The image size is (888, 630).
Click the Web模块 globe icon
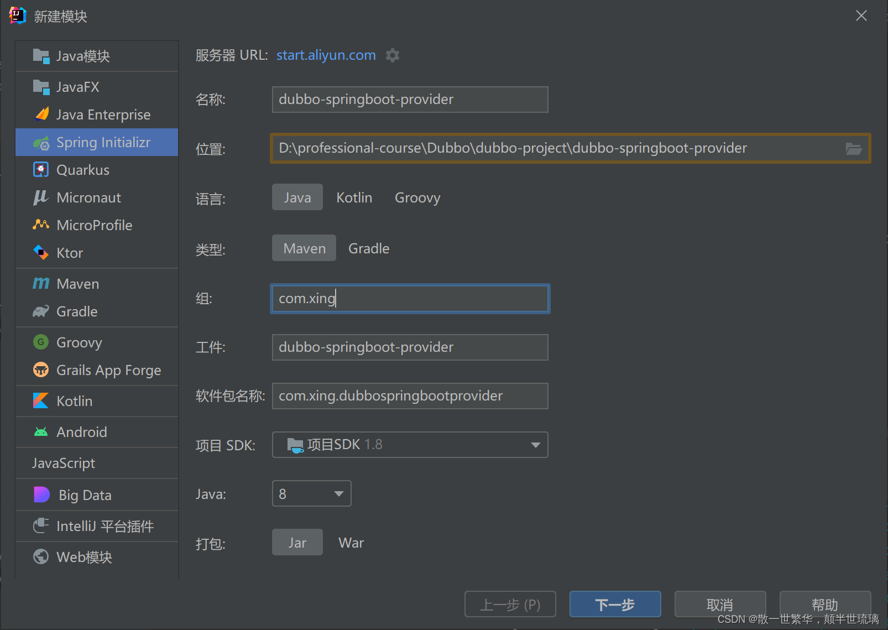pos(41,556)
